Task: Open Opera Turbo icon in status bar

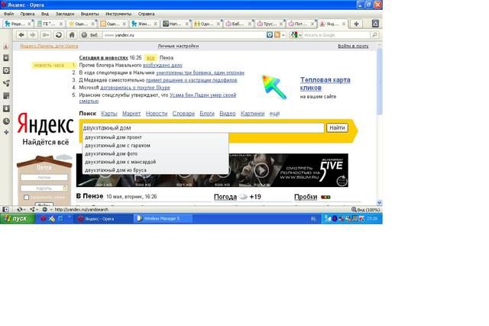Action: pyautogui.click(x=45, y=209)
